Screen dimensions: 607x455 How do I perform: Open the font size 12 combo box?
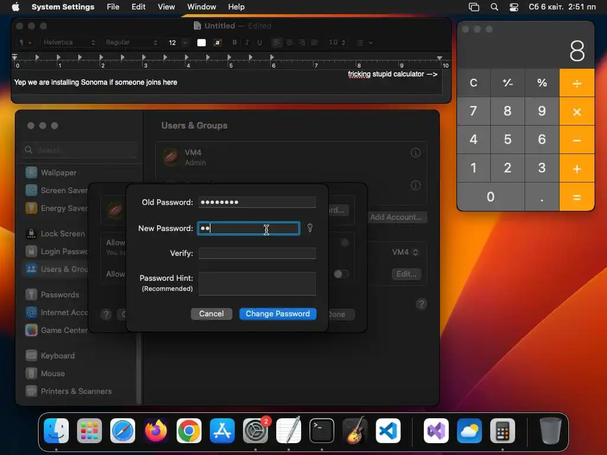(178, 43)
